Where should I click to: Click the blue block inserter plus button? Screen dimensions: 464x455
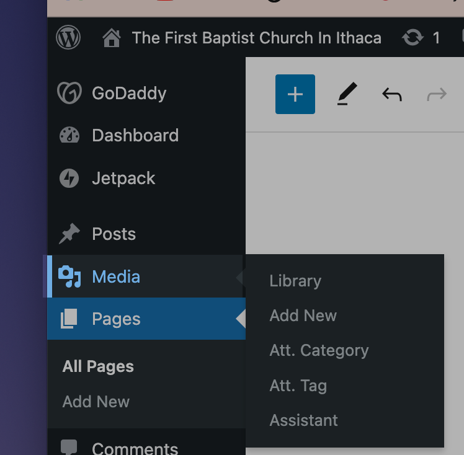click(x=295, y=94)
